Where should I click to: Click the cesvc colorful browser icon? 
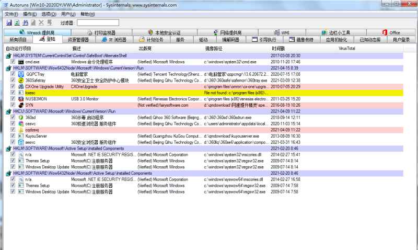[21, 123]
